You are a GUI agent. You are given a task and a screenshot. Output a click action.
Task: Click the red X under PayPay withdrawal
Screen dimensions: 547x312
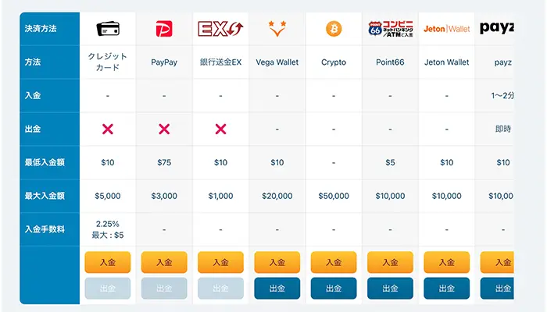point(164,129)
